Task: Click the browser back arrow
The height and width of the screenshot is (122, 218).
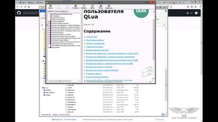Action: pyautogui.click(x=17, y=7)
